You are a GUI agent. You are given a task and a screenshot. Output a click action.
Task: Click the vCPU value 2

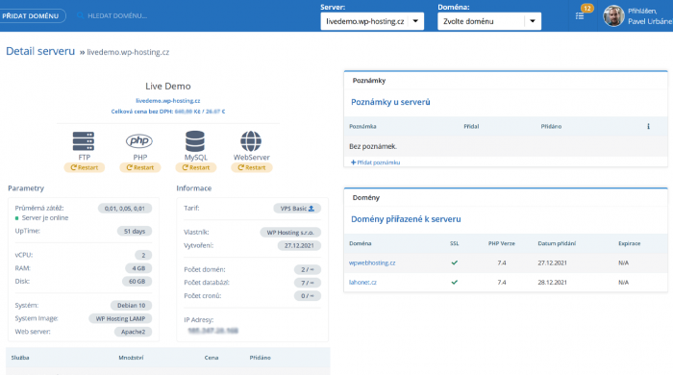pyautogui.click(x=143, y=256)
